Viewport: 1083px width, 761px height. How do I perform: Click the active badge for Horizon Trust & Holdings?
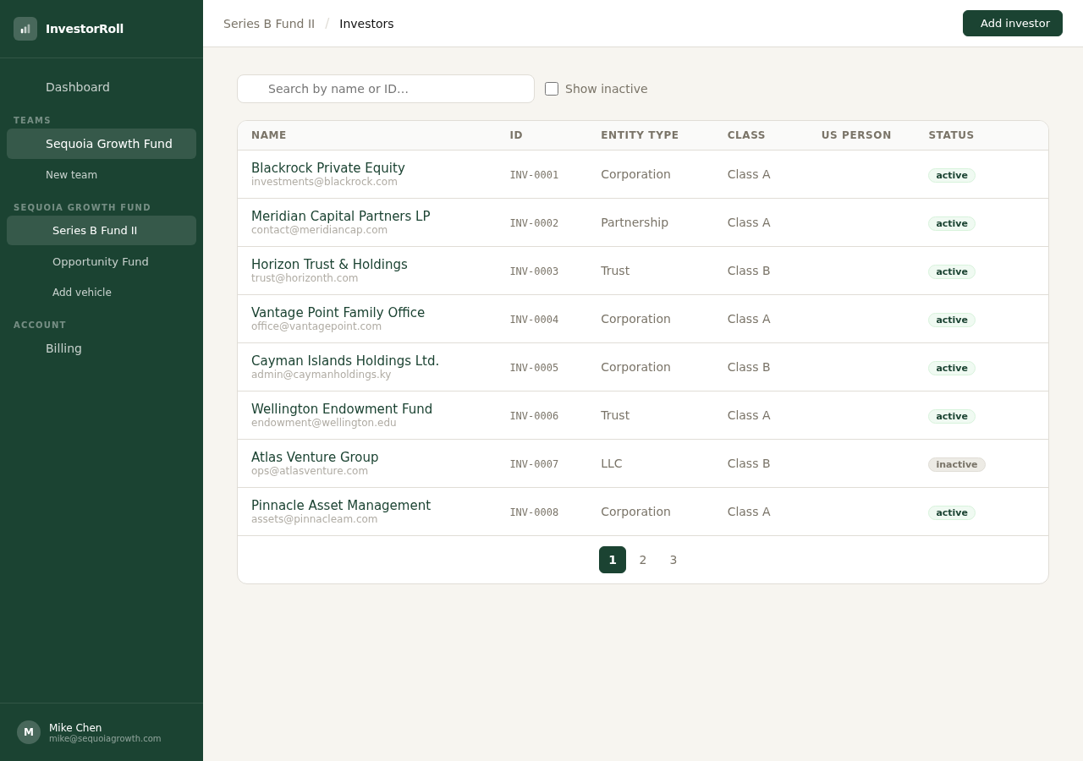tap(951, 271)
